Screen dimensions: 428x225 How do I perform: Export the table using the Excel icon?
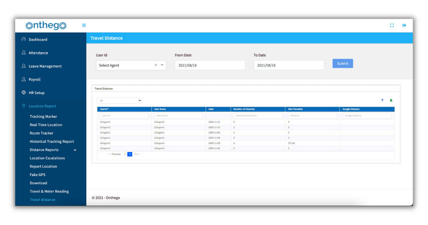pos(391,100)
